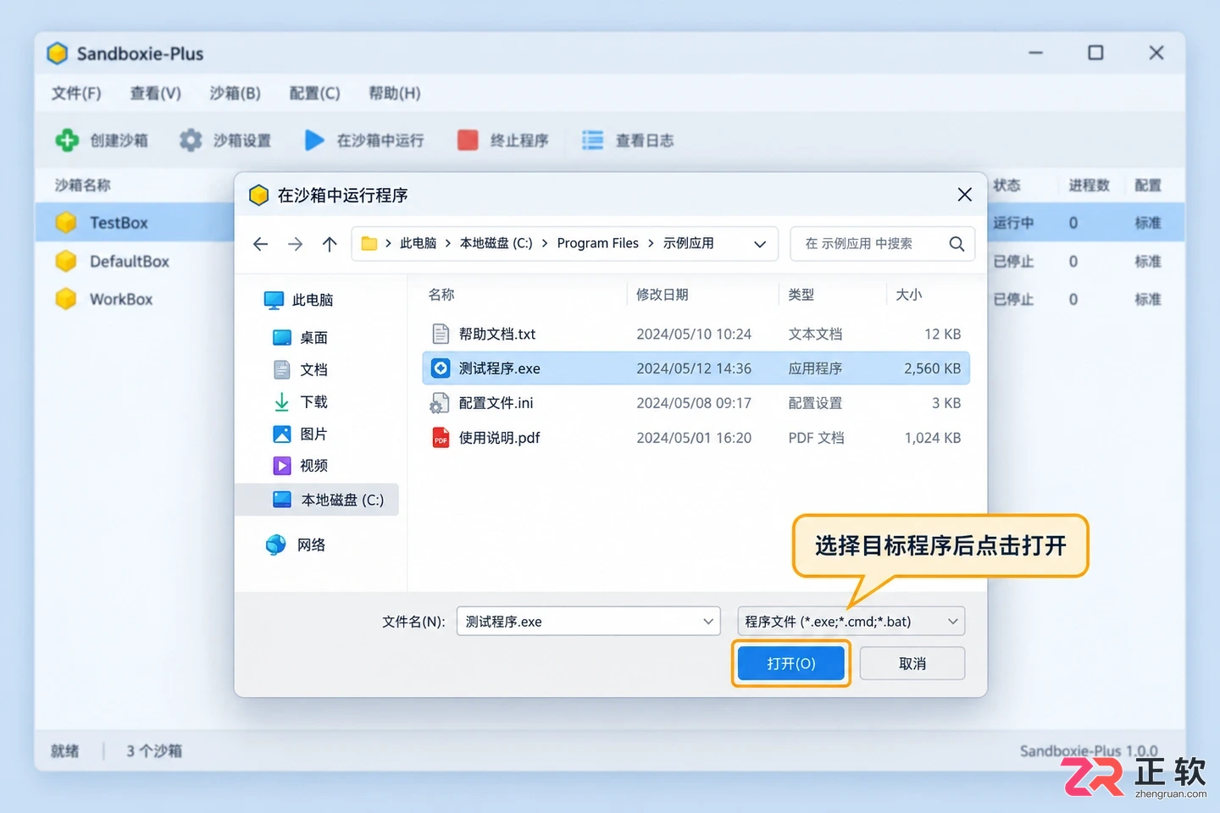Click the 3 个沙箱 status bar entry
The image size is (1220, 813).
point(154,750)
